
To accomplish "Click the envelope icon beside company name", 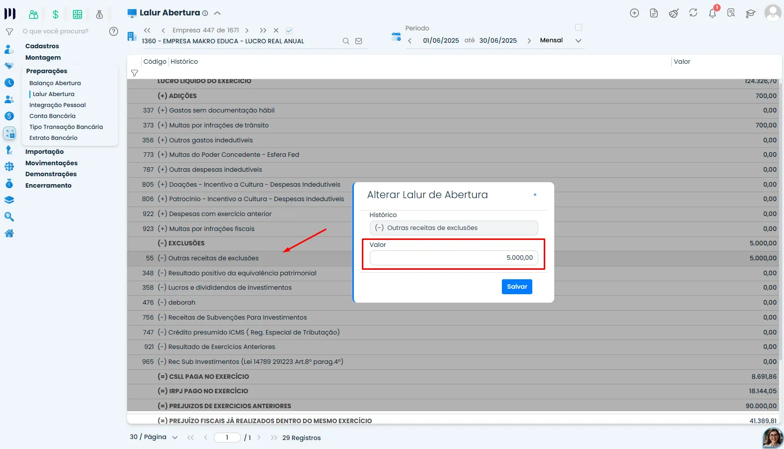I will [x=358, y=41].
